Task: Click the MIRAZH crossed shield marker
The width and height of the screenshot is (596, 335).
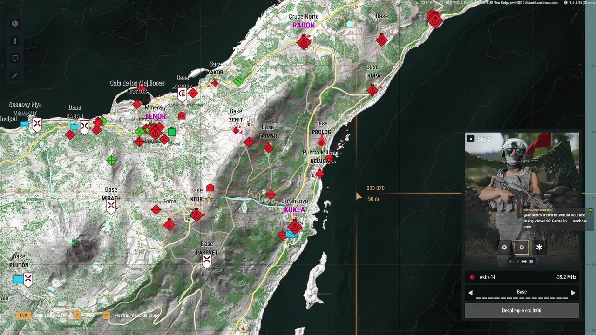Action: (111, 207)
